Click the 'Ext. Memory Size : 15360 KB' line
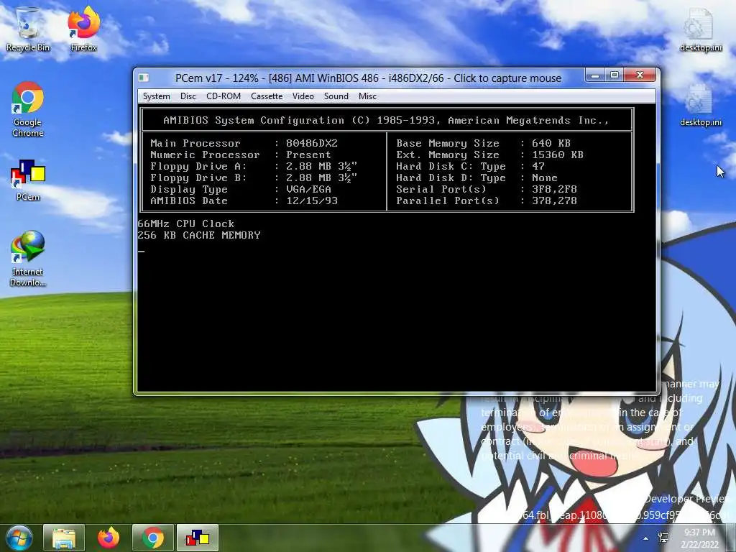Image resolution: width=736 pixels, height=552 pixels. pos(489,155)
